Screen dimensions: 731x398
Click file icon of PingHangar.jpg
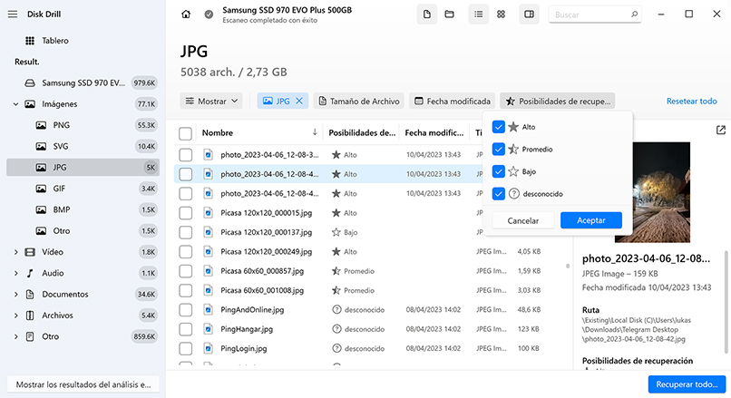(x=209, y=329)
